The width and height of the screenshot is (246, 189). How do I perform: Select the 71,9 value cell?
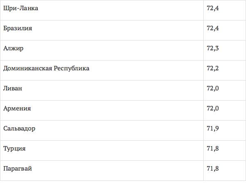coord(213,128)
